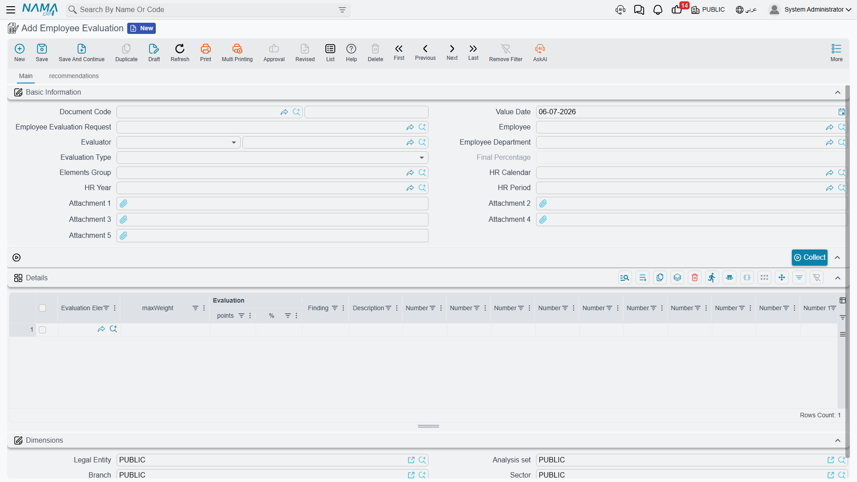857x482 pixels.
Task: Click the Duplicate toolbar icon
Action: click(x=126, y=53)
